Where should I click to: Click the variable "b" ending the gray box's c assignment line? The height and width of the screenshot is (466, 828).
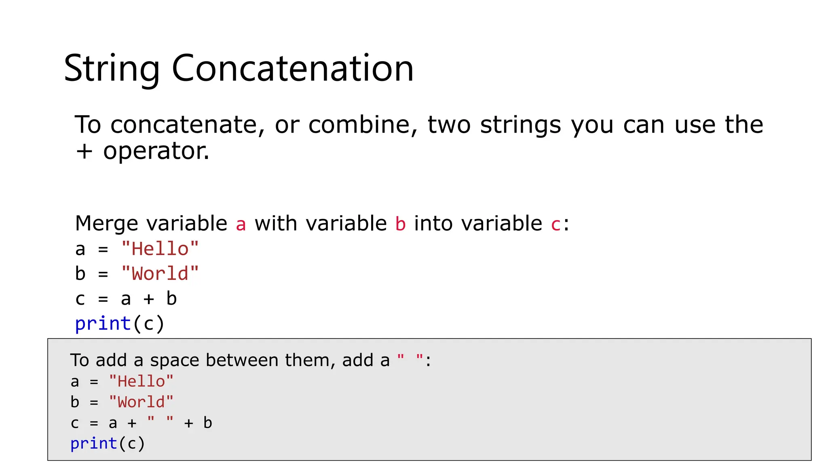[208, 423]
